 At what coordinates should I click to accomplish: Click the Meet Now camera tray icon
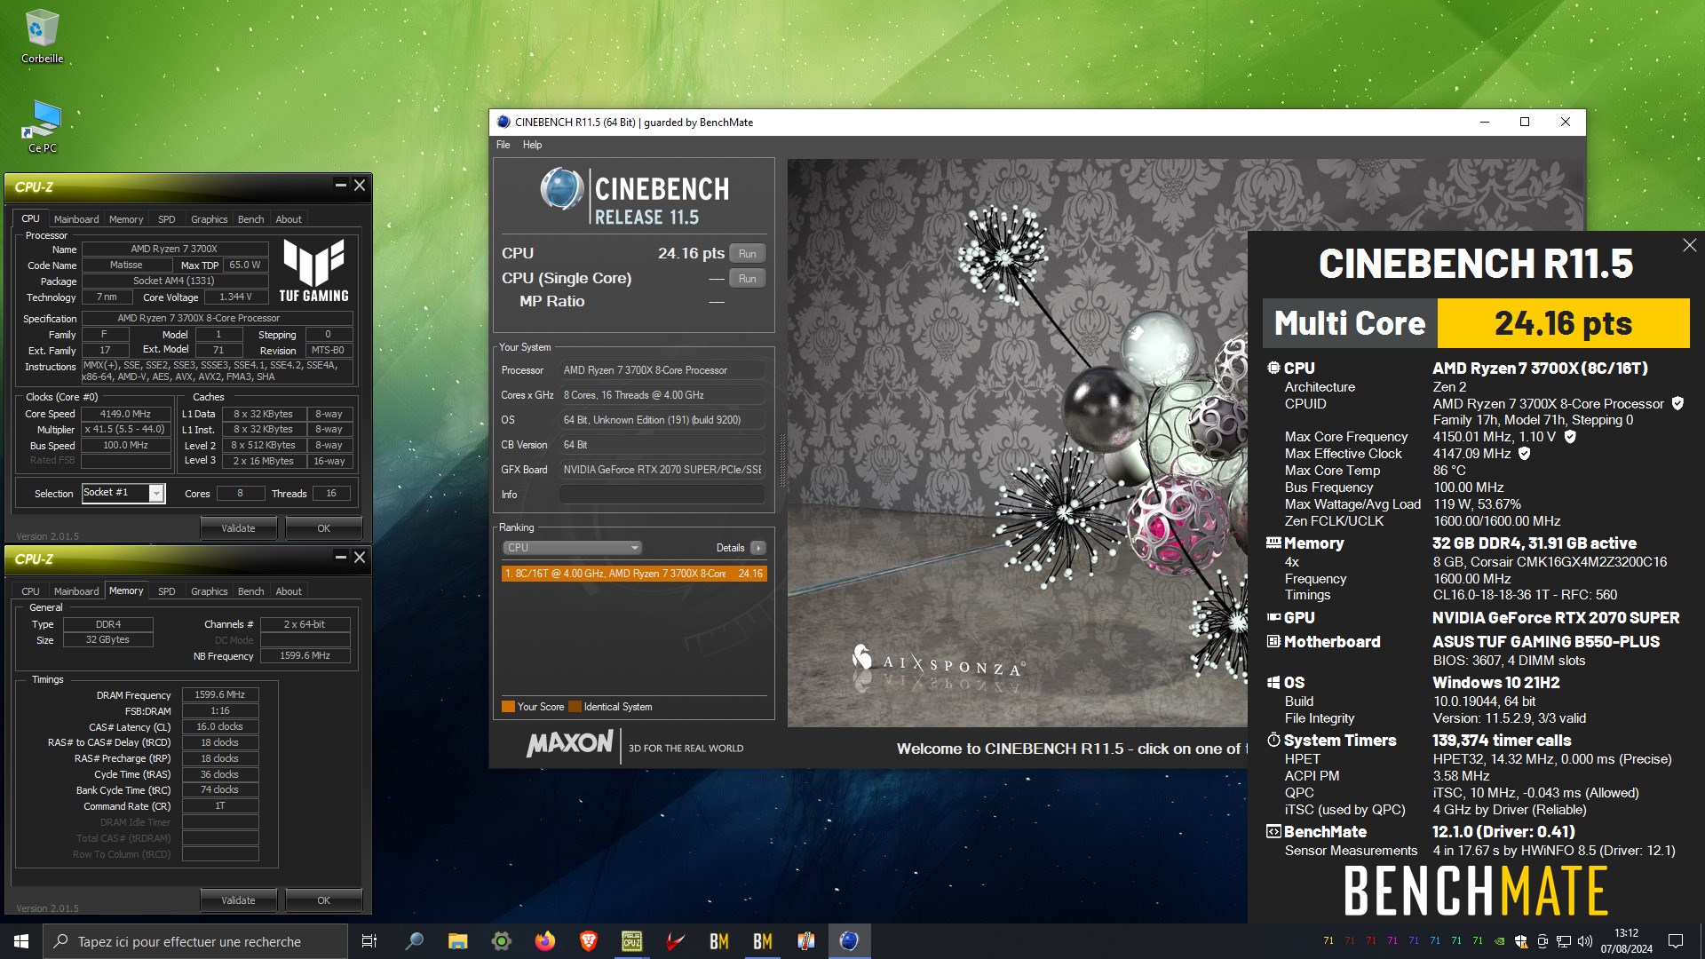tap(1542, 941)
